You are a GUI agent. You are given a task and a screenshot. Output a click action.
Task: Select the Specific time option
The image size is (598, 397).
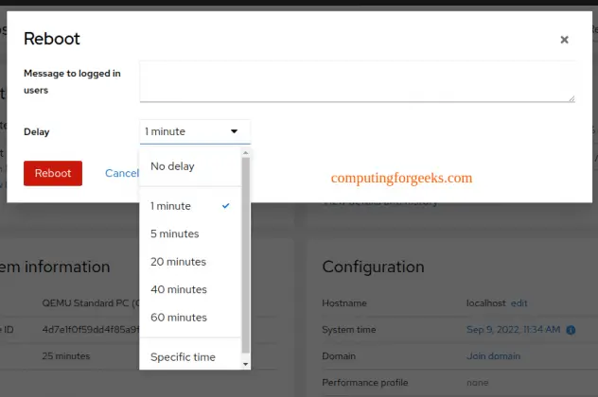click(x=183, y=356)
